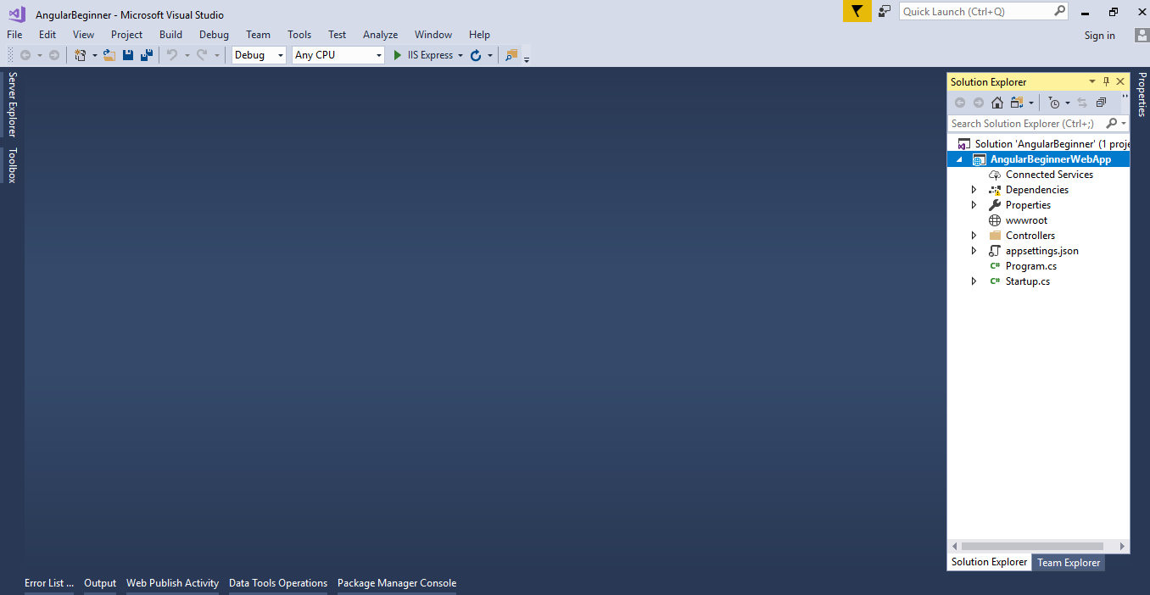Click the Find in Files icon
Screen dimensions: 1150x595
[x=511, y=55]
